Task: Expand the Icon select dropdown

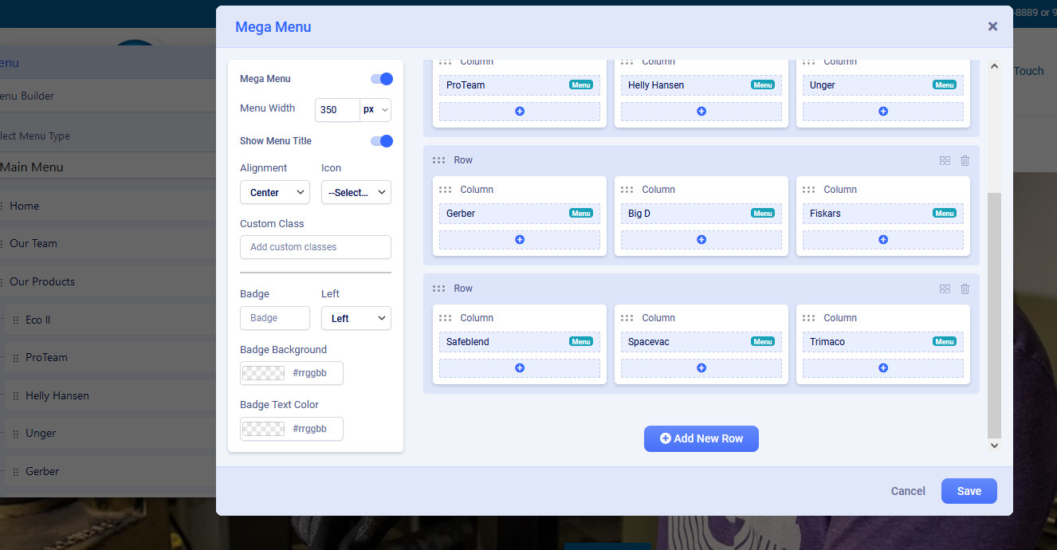Action: coord(356,193)
